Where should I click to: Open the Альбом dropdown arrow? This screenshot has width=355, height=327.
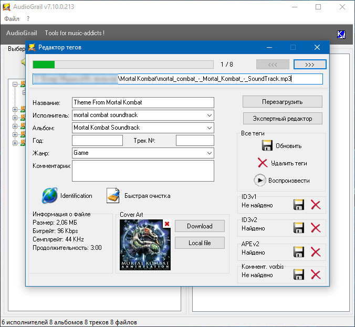(210, 128)
